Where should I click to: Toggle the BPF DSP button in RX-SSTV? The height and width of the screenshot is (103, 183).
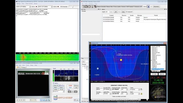pos(75,92)
